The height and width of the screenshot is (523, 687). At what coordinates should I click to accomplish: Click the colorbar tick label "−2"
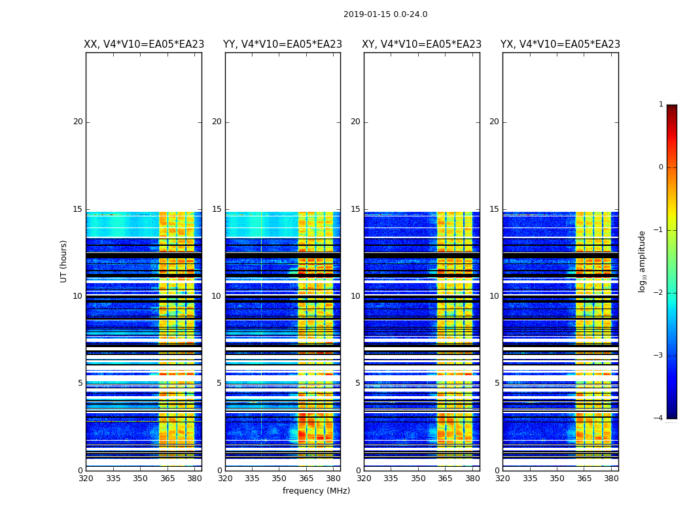(660, 293)
